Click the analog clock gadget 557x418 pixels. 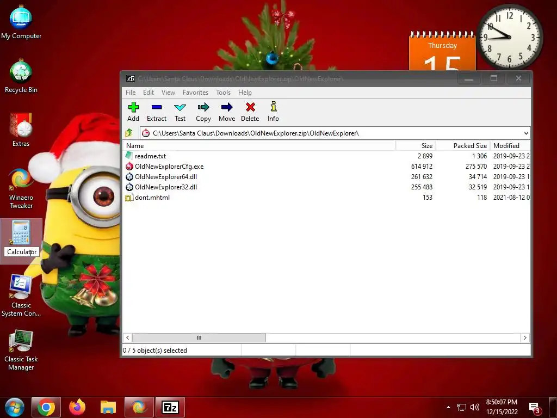click(509, 37)
